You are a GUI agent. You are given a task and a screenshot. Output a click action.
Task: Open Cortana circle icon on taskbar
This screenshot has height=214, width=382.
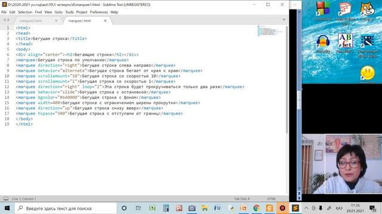[x=124, y=208]
